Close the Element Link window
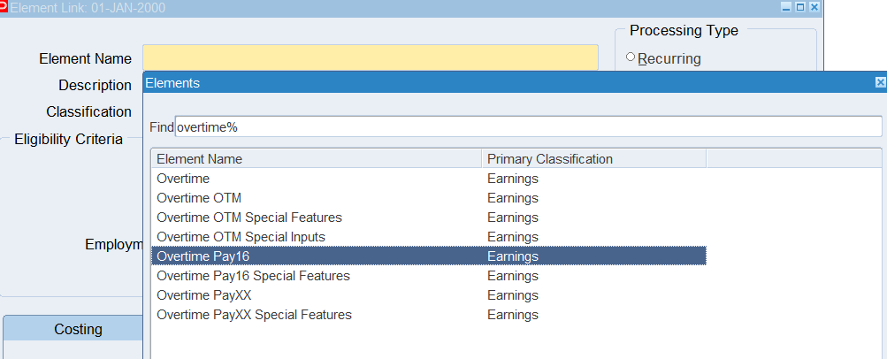887x359 pixels. click(x=814, y=7)
